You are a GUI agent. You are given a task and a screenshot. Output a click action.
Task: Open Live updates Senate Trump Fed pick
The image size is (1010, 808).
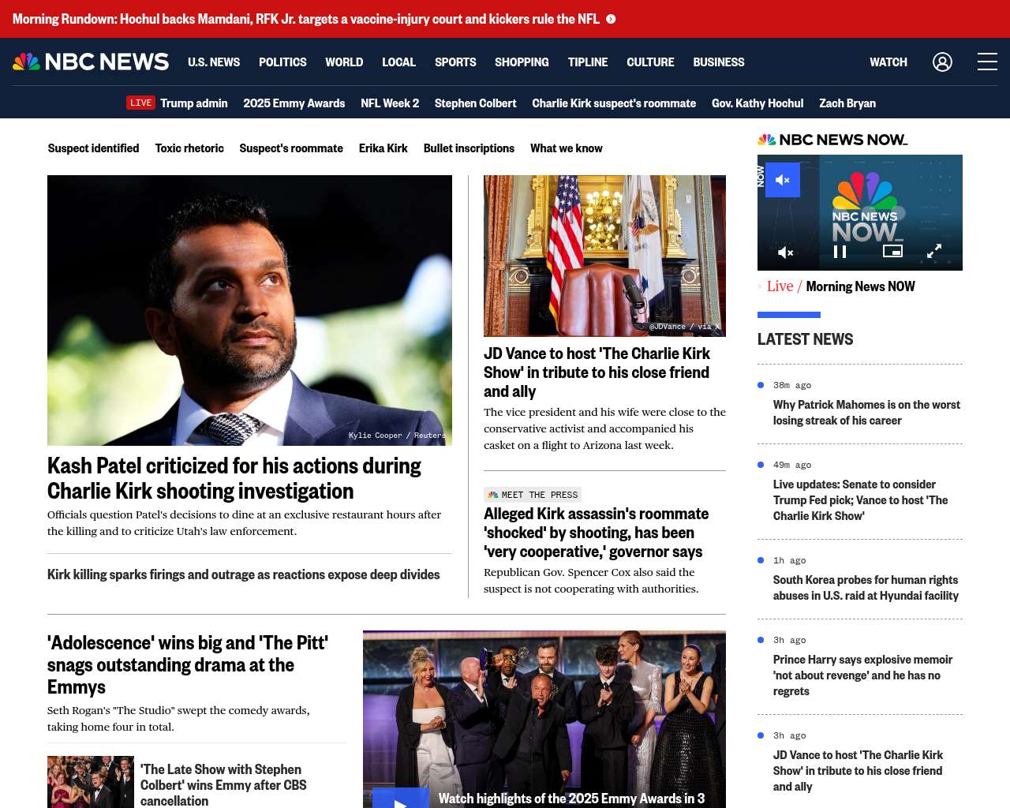point(860,500)
